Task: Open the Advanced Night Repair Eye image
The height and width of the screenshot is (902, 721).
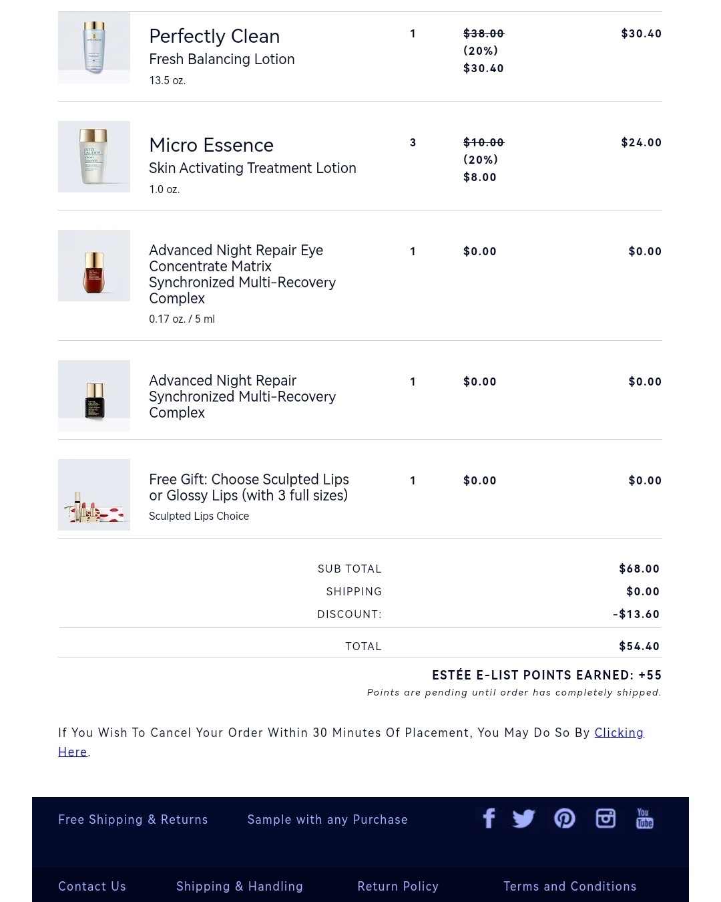Action: 94,265
